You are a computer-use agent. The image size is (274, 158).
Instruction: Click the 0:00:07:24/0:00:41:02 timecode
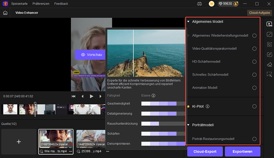[18, 96]
